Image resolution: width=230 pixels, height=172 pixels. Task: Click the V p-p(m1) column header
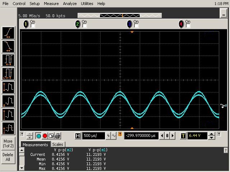[98, 150]
